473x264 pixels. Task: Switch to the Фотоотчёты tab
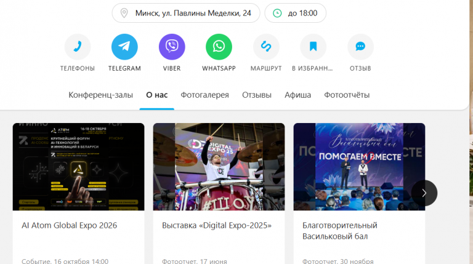(x=347, y=95)
